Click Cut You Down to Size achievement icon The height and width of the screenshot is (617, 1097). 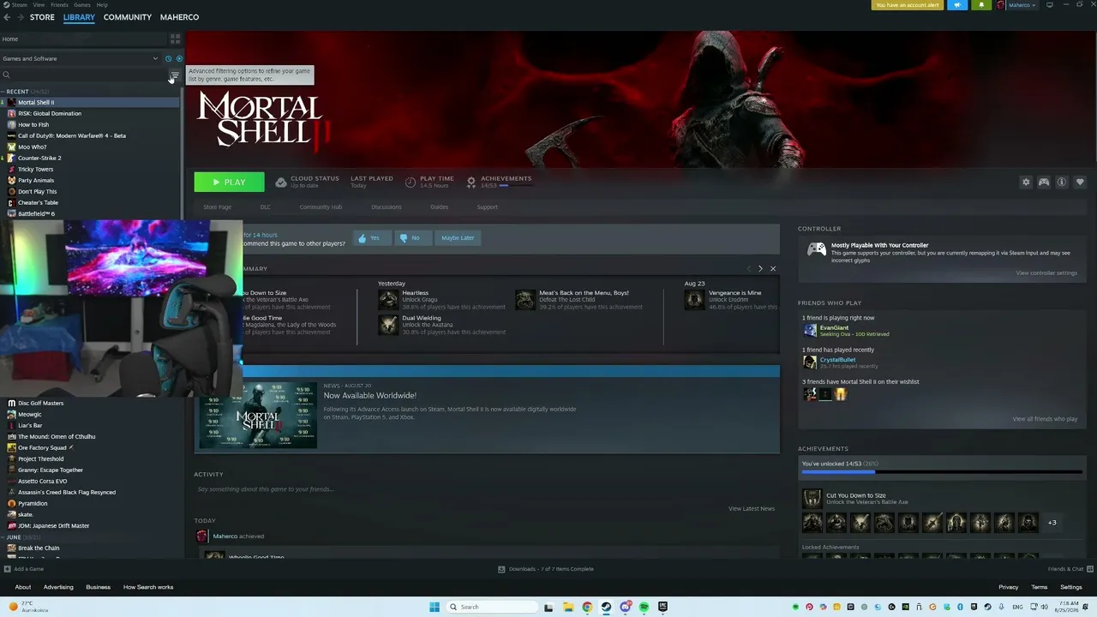coord(812,499)
